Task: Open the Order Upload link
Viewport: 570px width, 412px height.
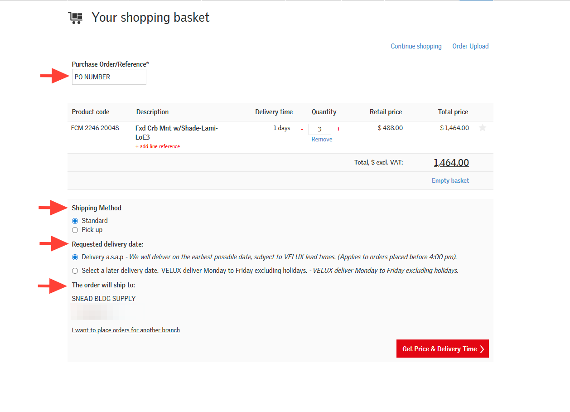Action: point(470,46)
